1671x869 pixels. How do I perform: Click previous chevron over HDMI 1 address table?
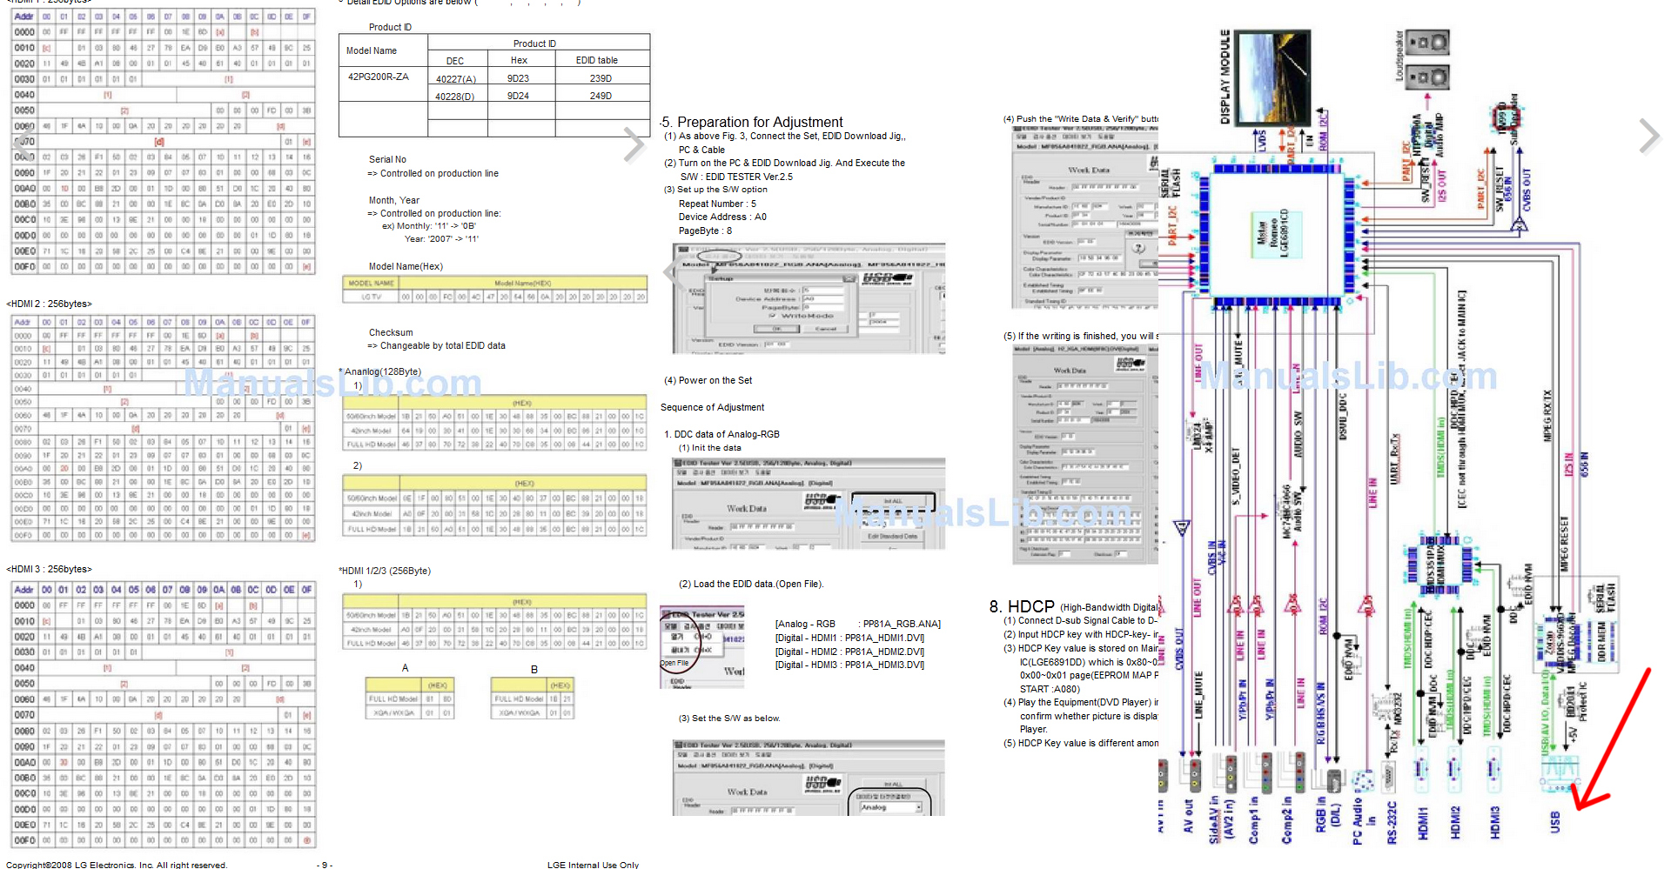click(x=24, y=144)
